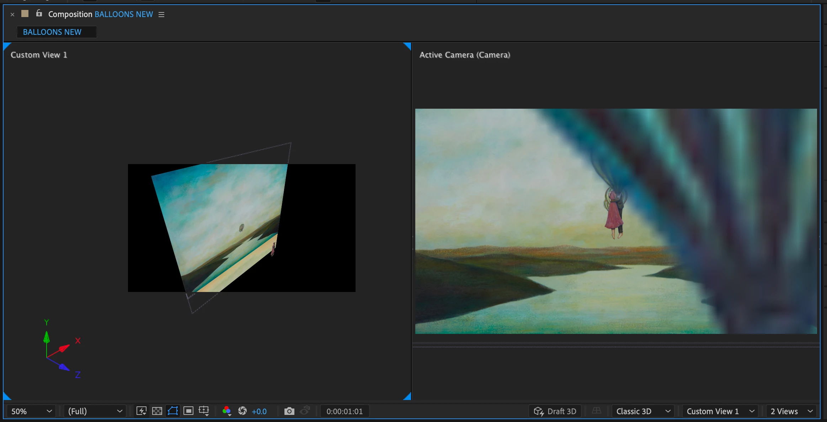
Task: Toggle the Draft 3D button
Action: pyautogui.click(x=555, y=411)
